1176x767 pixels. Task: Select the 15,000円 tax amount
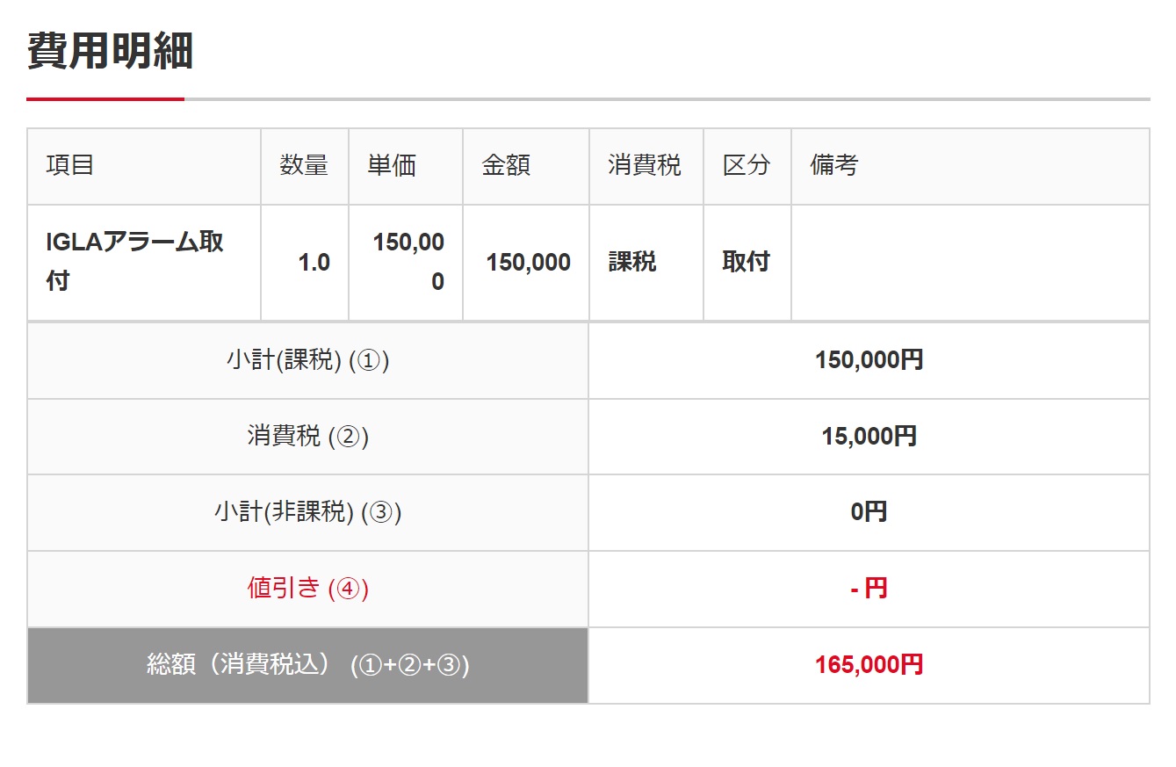coord(869,437)
